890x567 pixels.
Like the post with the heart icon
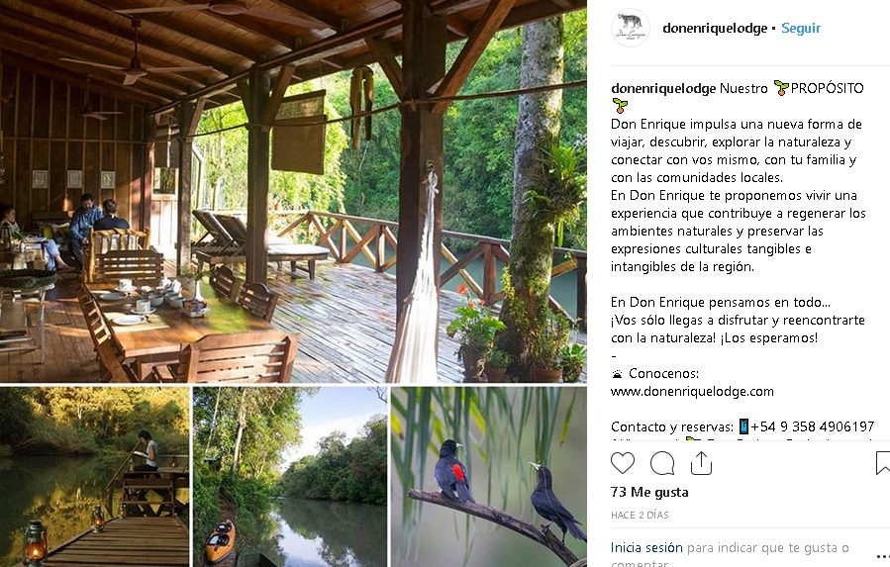(623, 463)
